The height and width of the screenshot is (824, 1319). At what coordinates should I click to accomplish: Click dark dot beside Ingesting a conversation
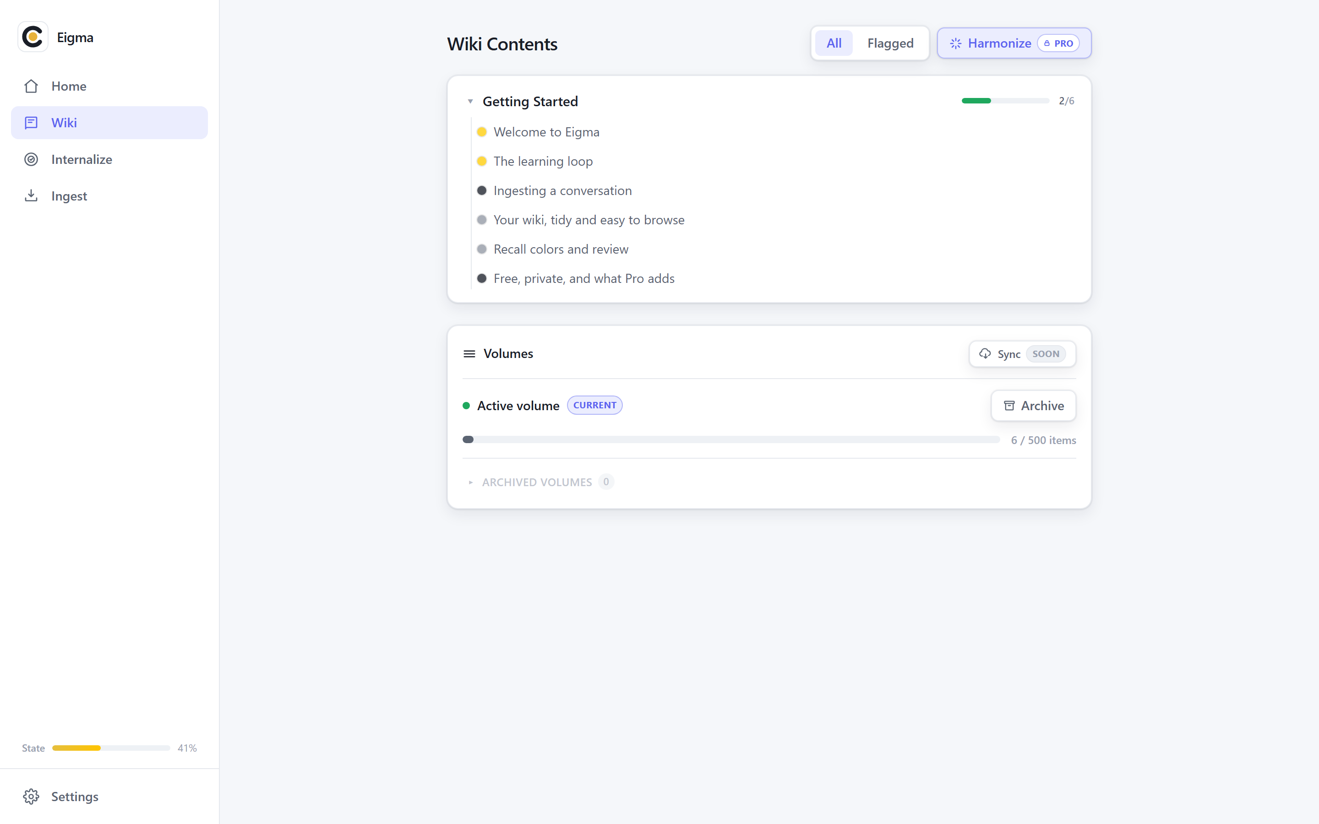tap(482, 190)
